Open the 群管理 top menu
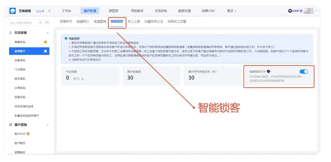331x162 pixels. click(x=114, y=11)
